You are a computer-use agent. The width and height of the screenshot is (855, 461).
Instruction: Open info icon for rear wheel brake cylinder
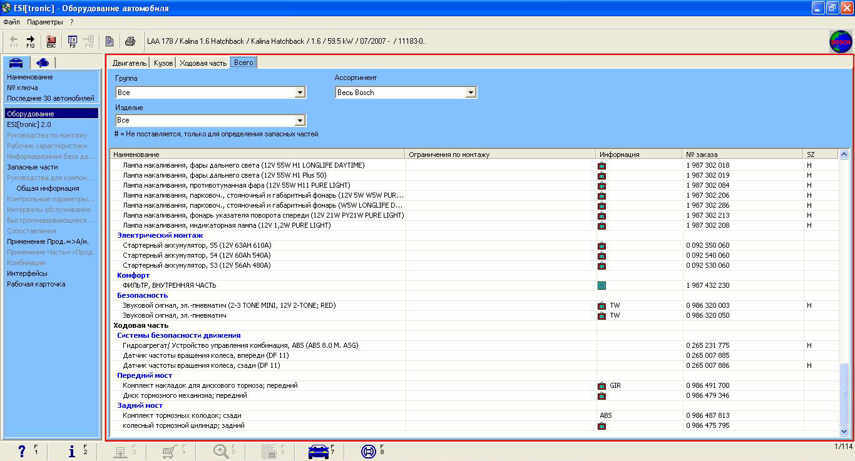602,426
